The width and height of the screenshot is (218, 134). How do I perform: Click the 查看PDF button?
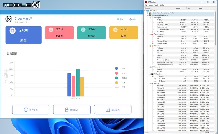click(x=72, y=110)
